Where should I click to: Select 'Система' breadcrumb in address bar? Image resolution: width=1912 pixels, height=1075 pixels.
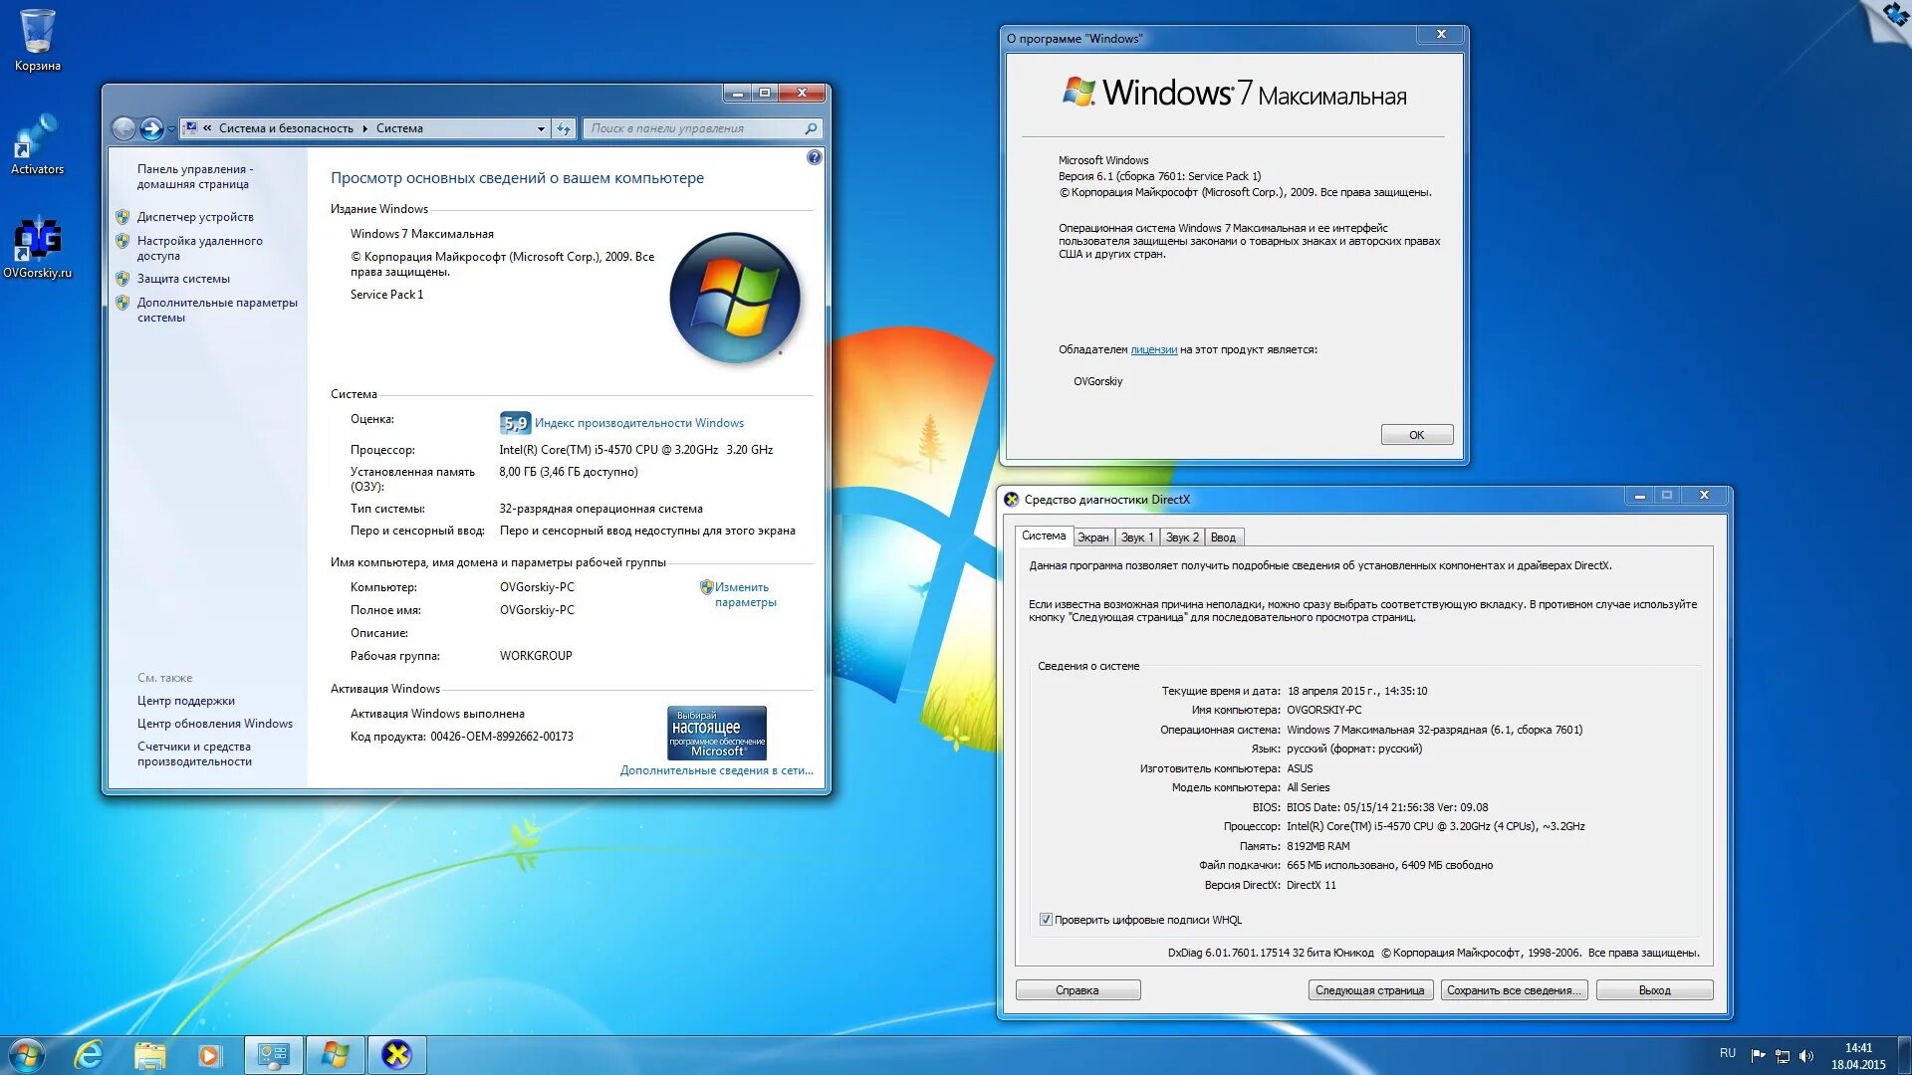click(x=399, y=128)
